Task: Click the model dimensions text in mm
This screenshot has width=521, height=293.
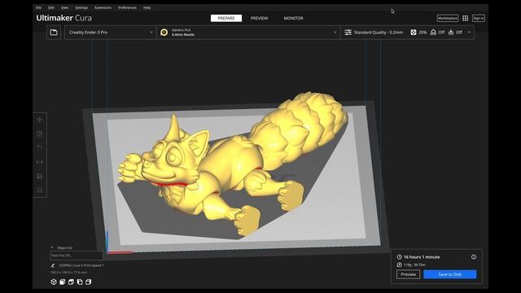Action: 68,273
